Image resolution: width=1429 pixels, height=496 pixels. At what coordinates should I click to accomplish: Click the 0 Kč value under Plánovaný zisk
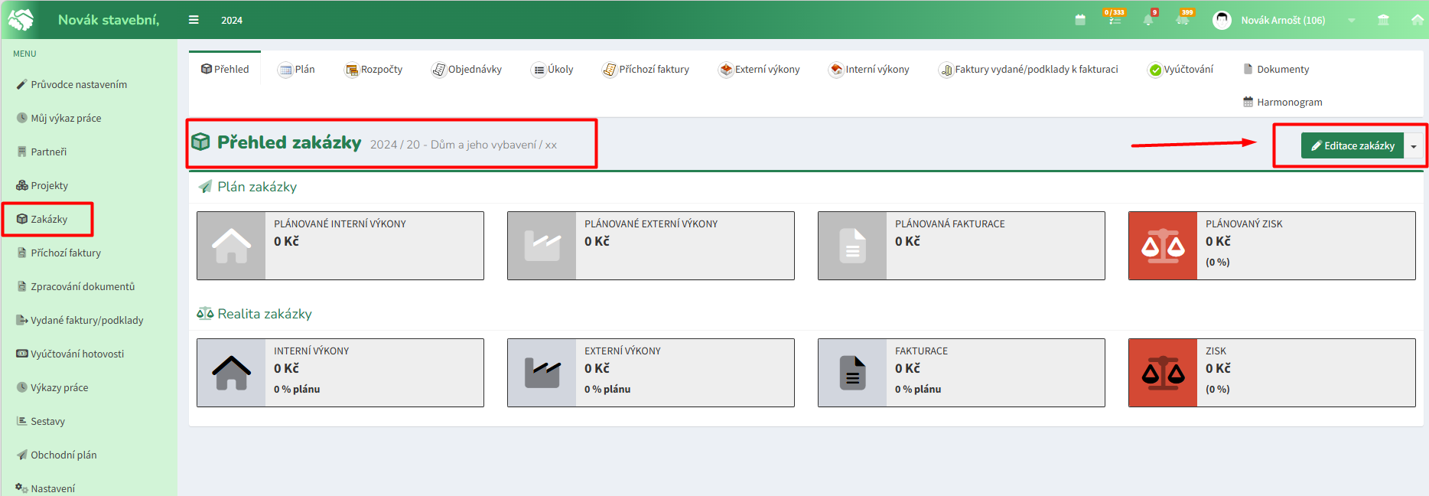point(1218,241)
